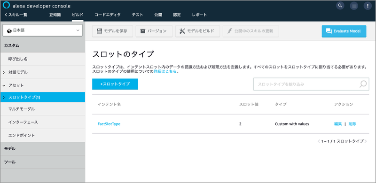Focus the スロットタイプを絞り込み filter field
The width and height of the screenshot is (376, 183).
(311, 84)
